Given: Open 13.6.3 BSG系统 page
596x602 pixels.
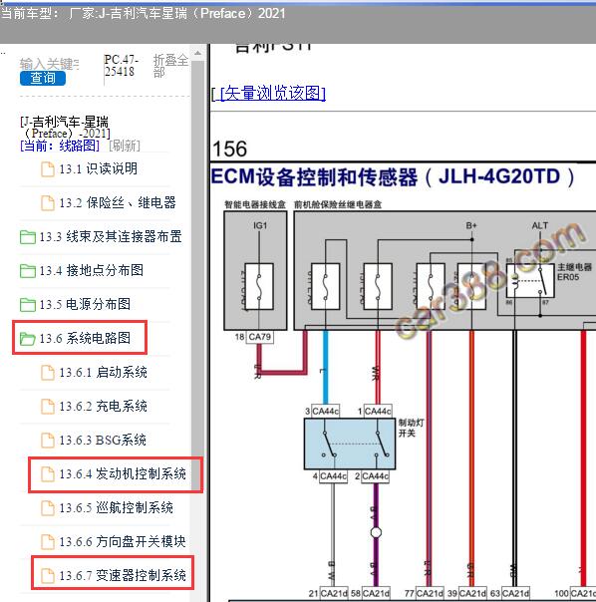Looking at the screenshot, I should click(103, 440).
